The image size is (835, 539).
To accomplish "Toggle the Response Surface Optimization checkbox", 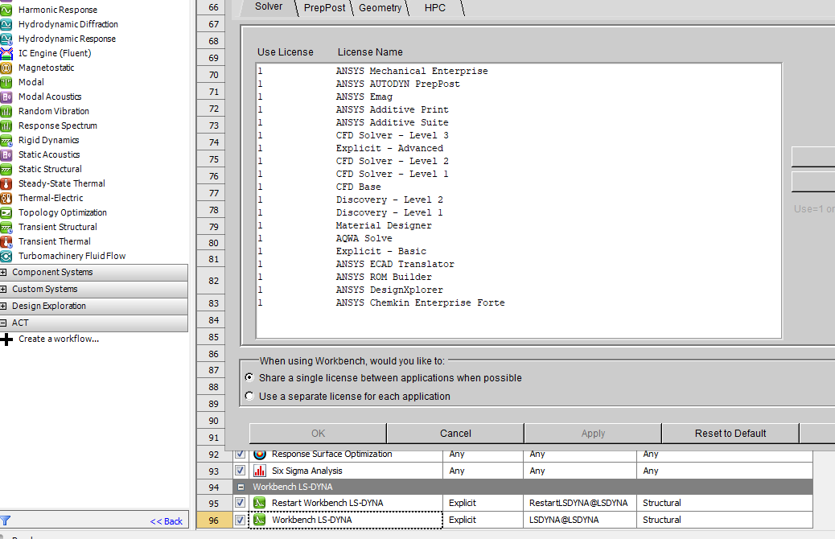I will (241, 454).
